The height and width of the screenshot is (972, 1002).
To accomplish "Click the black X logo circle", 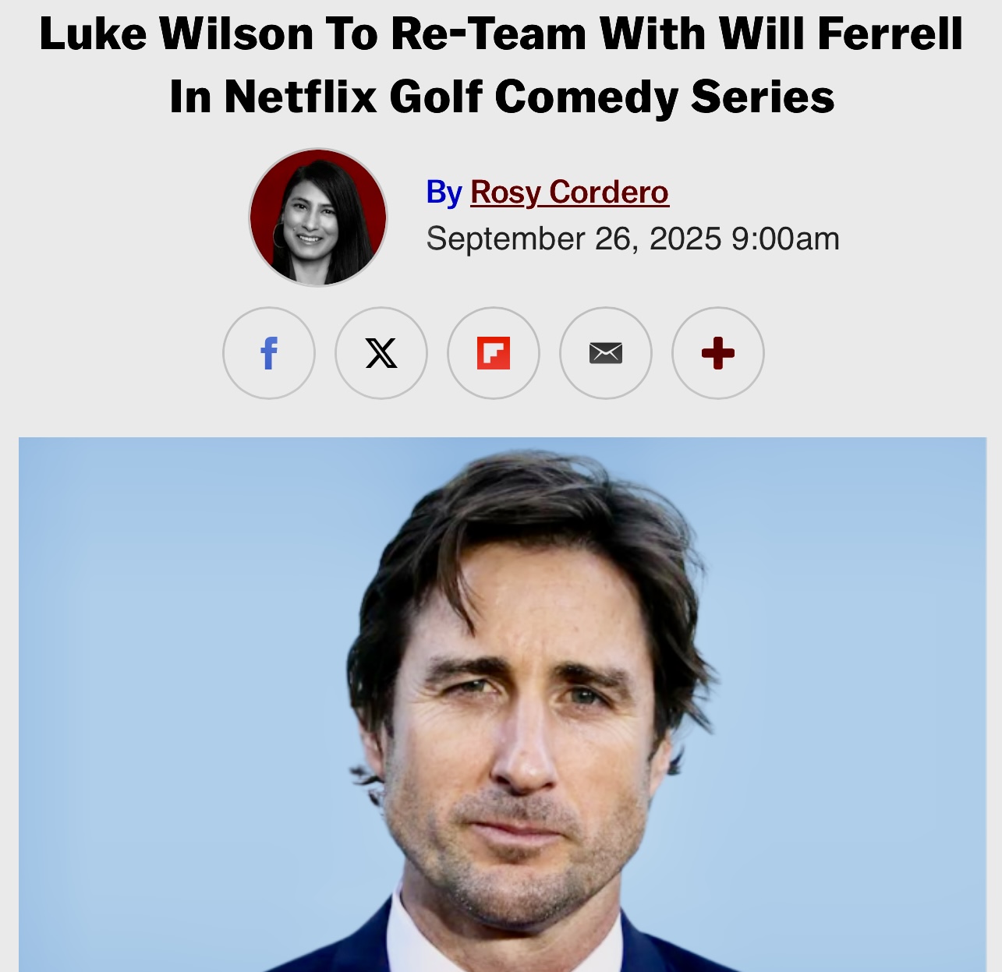I will (381, 353).
